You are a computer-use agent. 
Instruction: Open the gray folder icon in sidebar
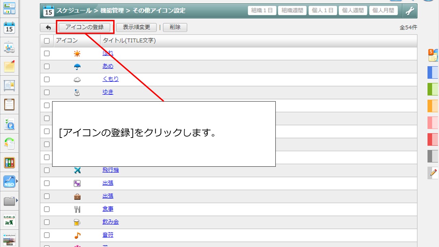coord(9,201)
